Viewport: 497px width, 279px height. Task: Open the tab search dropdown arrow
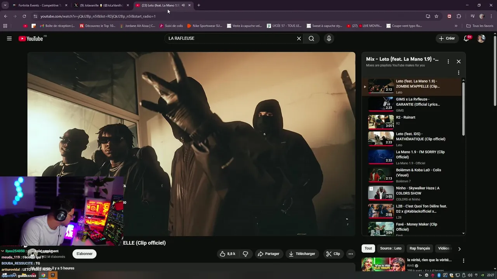[x=5, y=5]
